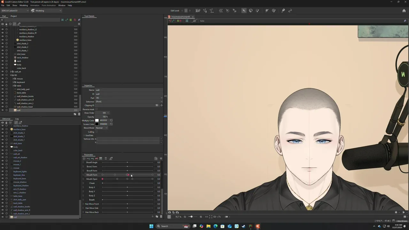
Task: Hide the necklace_base part
Action: click(3, 40)
